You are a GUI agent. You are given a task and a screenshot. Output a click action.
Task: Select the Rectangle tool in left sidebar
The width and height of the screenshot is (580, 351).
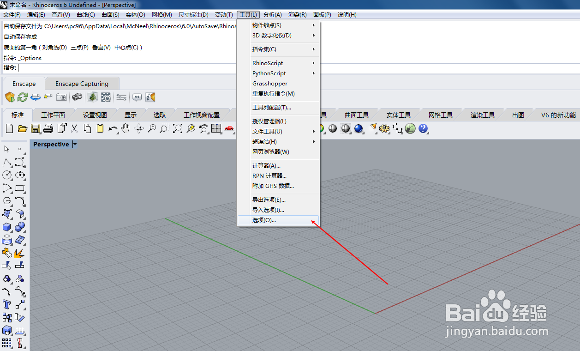(x=20, y=188)
